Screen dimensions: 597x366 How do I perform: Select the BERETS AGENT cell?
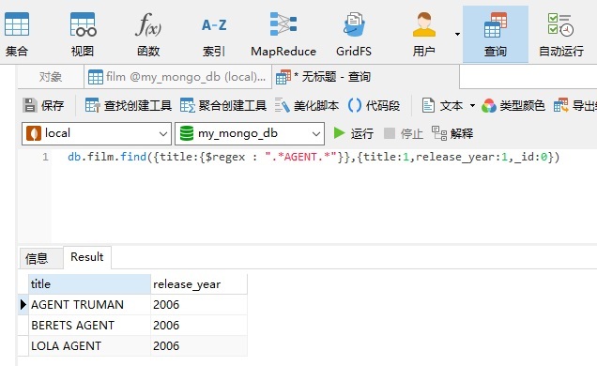pos(89,326)
